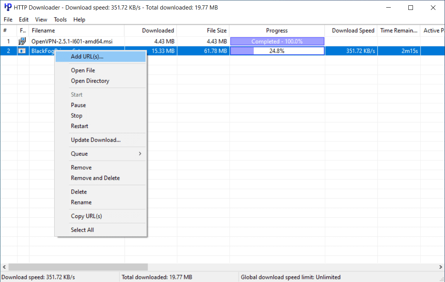Choose Add URL(s)... from context menu

coord(101,57)
